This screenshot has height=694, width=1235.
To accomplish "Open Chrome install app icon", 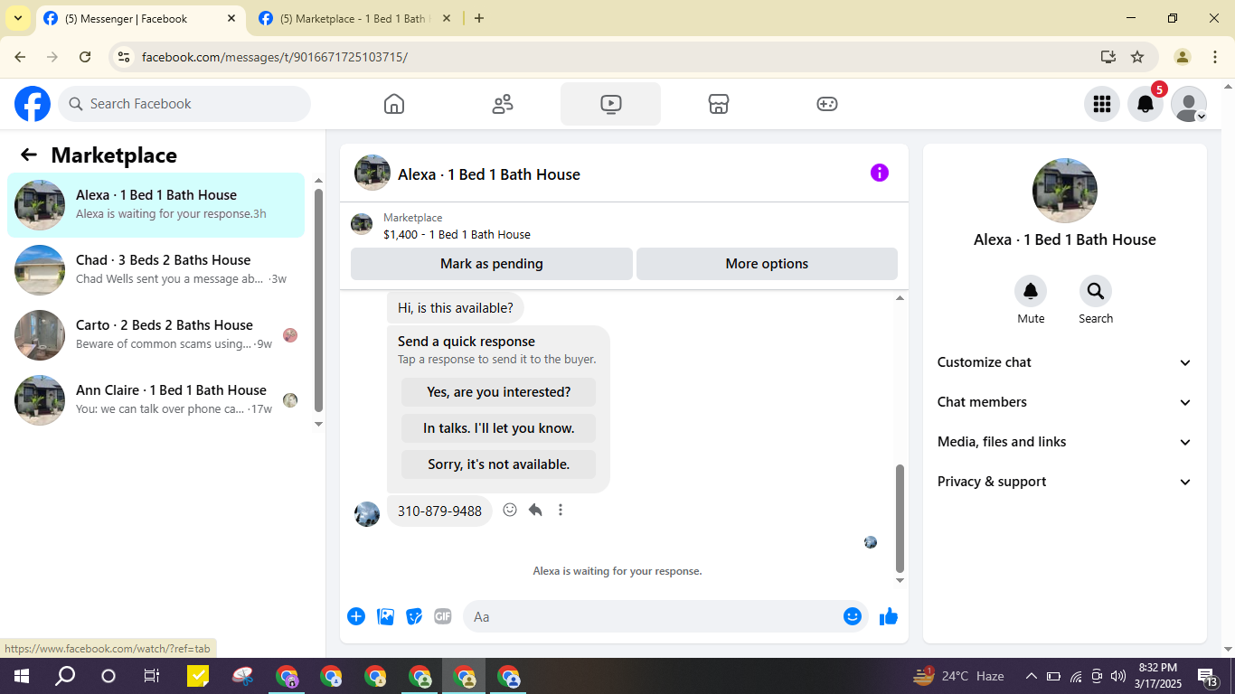I will 1108,57.
